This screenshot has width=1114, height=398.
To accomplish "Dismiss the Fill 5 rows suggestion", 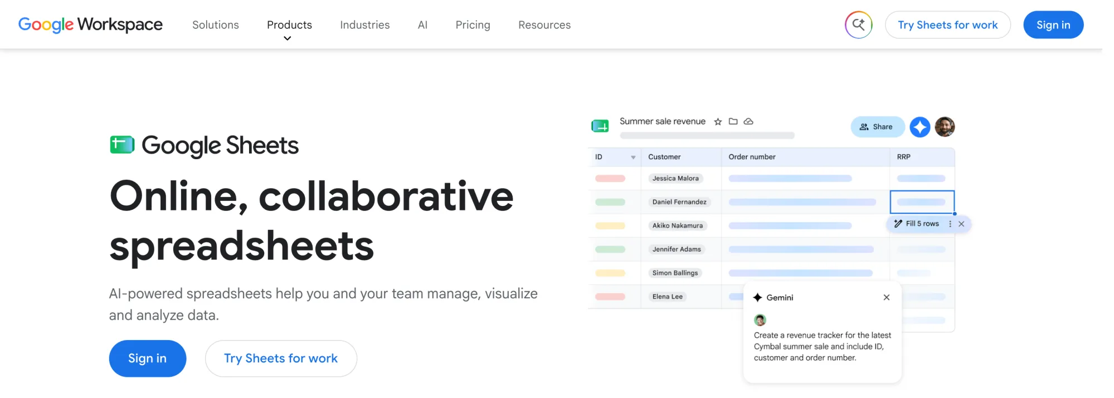I will point(961,224).
